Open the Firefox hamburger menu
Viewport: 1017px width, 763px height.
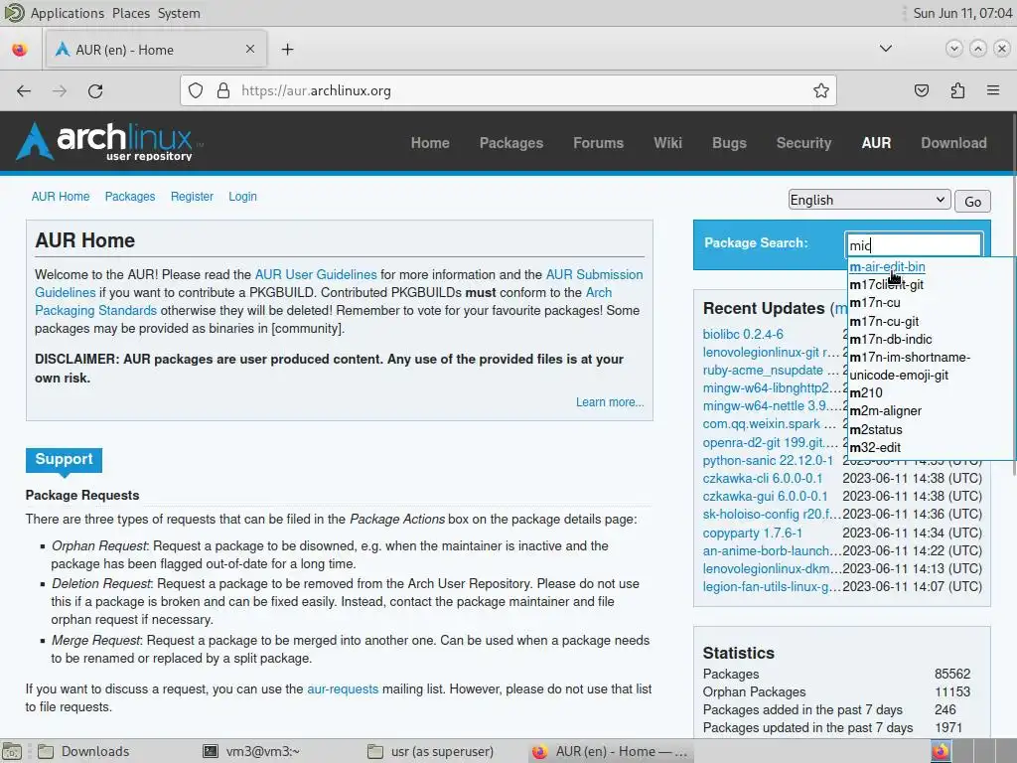click(993, 90)
